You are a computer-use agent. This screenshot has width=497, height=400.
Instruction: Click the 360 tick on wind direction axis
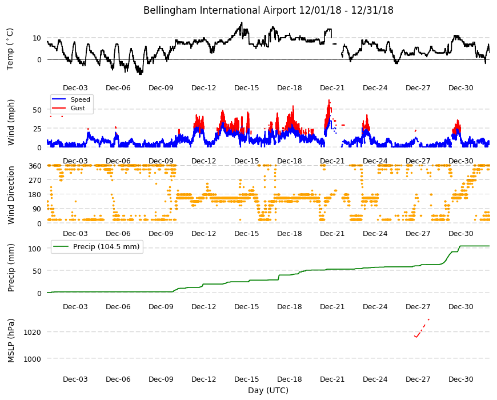point(35,166)
